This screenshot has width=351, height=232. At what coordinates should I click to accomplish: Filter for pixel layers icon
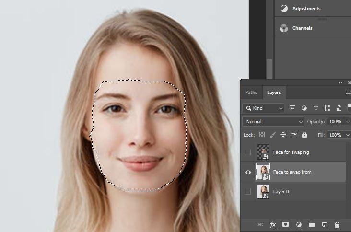(292, 108)
